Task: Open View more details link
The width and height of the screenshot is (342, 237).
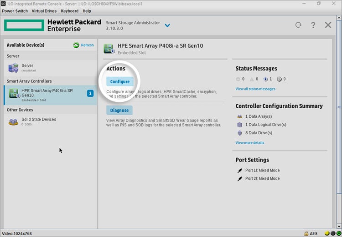Action: point(250,143)
